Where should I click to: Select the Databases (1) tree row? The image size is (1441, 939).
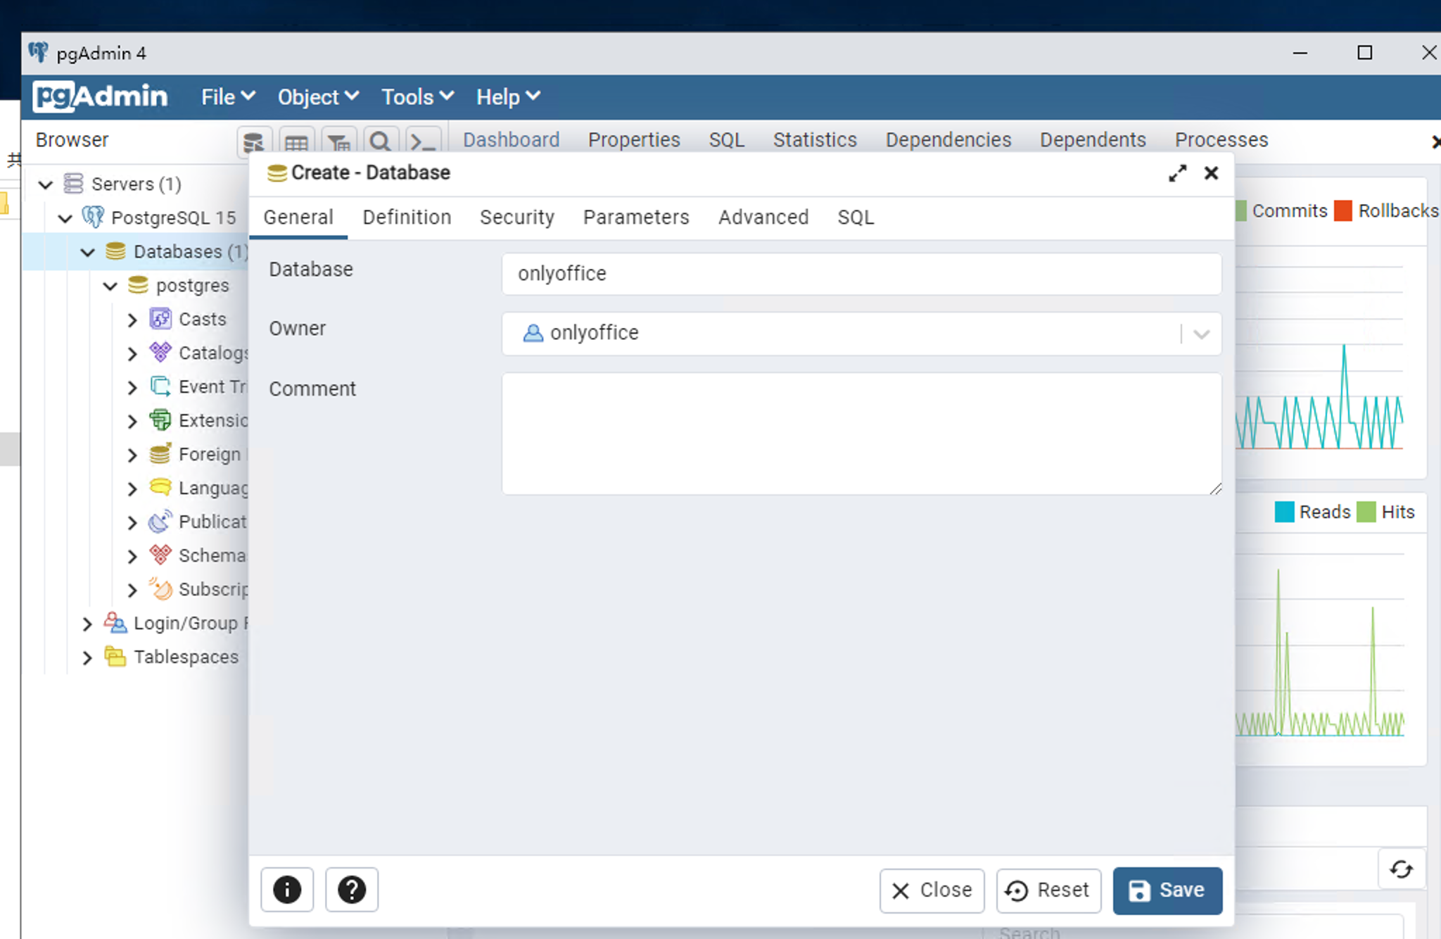(137, 252)
